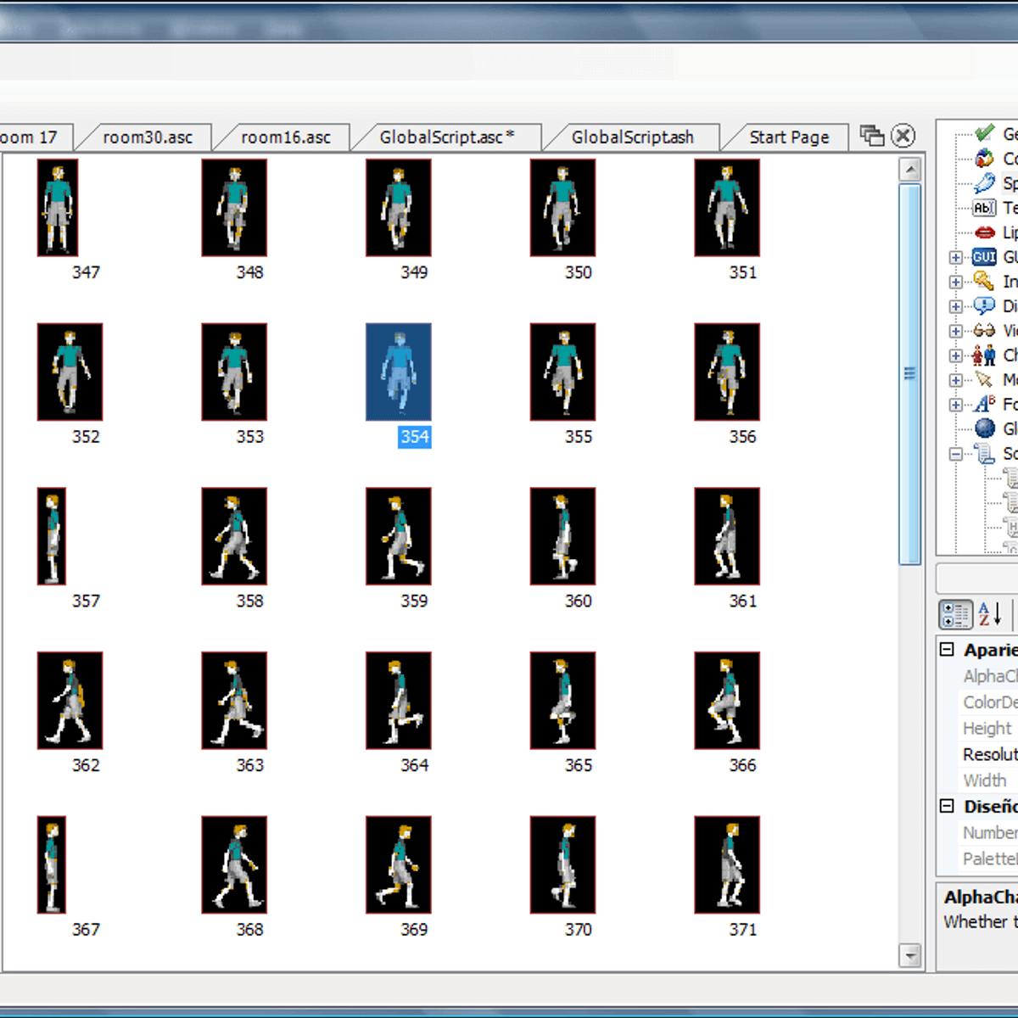This screenshot has height=1018, width=1018.
Task: Select sprite thumbnail 362
Action: [70, 701]
